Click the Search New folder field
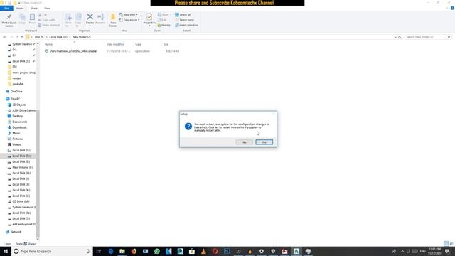 pyautogui.click(x=428, y=37)
